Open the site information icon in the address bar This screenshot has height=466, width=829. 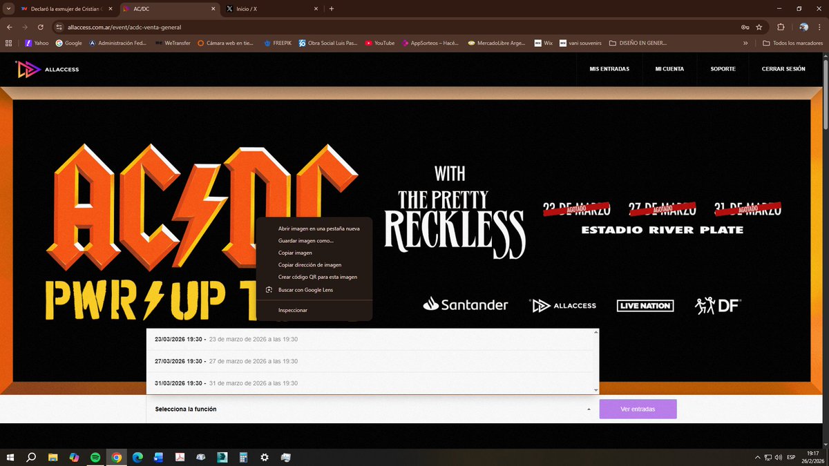pos(60,27)
